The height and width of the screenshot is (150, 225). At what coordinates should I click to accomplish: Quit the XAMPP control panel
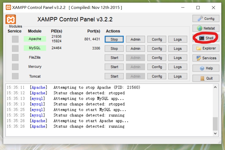tap(206, 78)
